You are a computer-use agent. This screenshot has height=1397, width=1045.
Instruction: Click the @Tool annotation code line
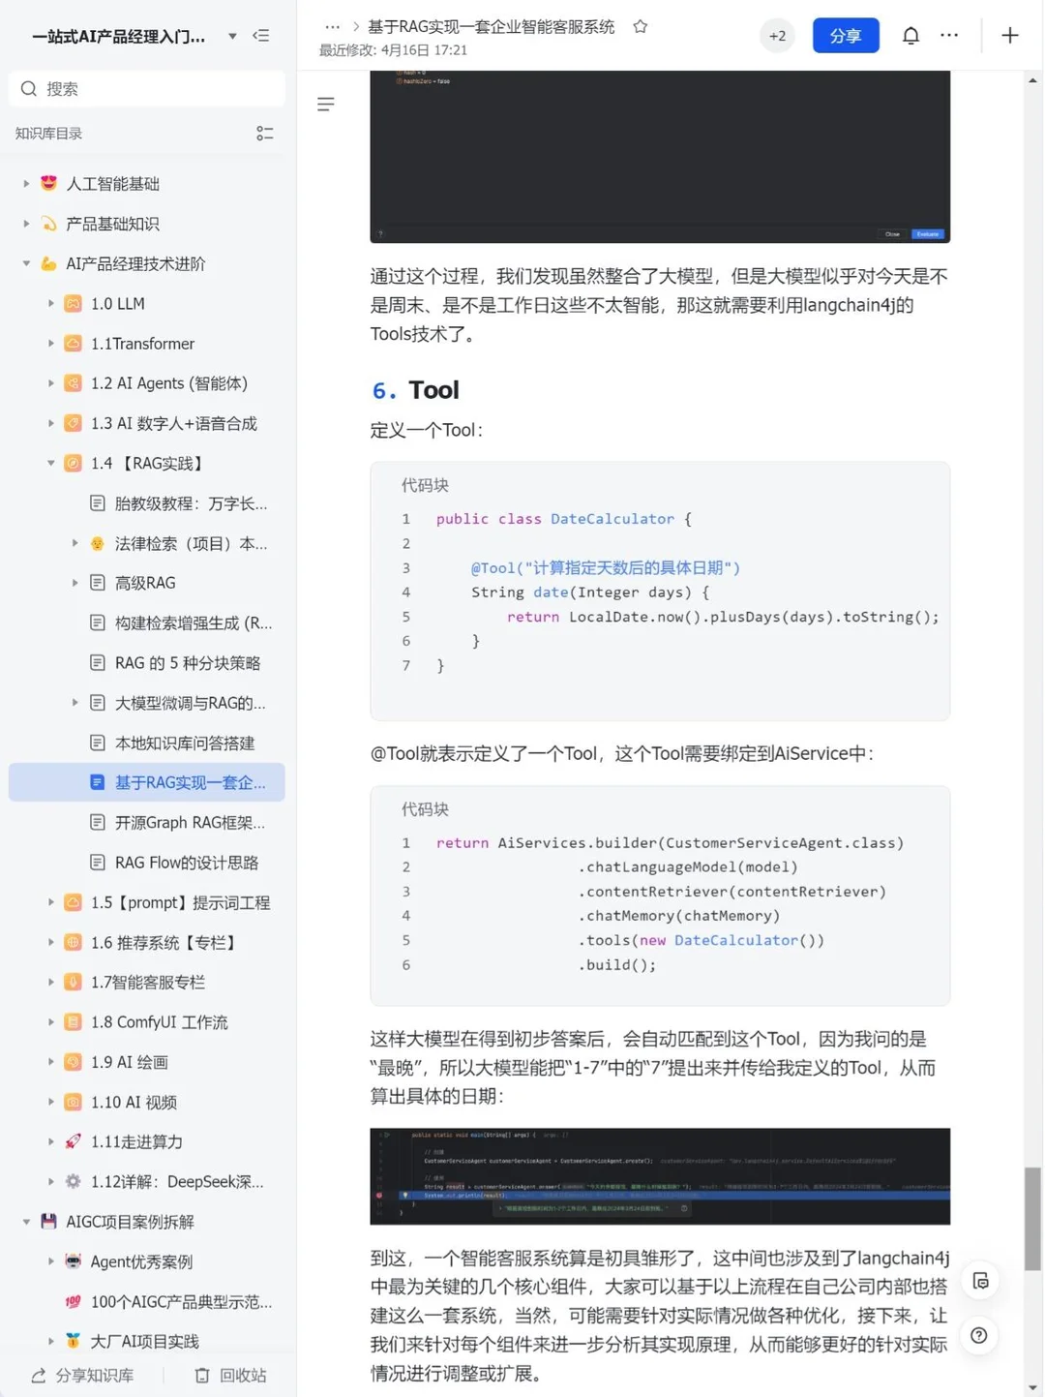click(x=606, y=568)
